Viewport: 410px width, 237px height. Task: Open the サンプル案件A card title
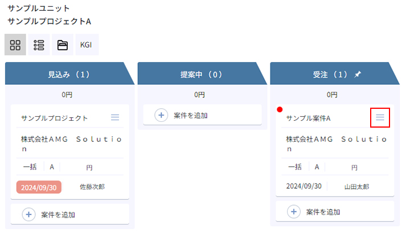click(308, 118)
